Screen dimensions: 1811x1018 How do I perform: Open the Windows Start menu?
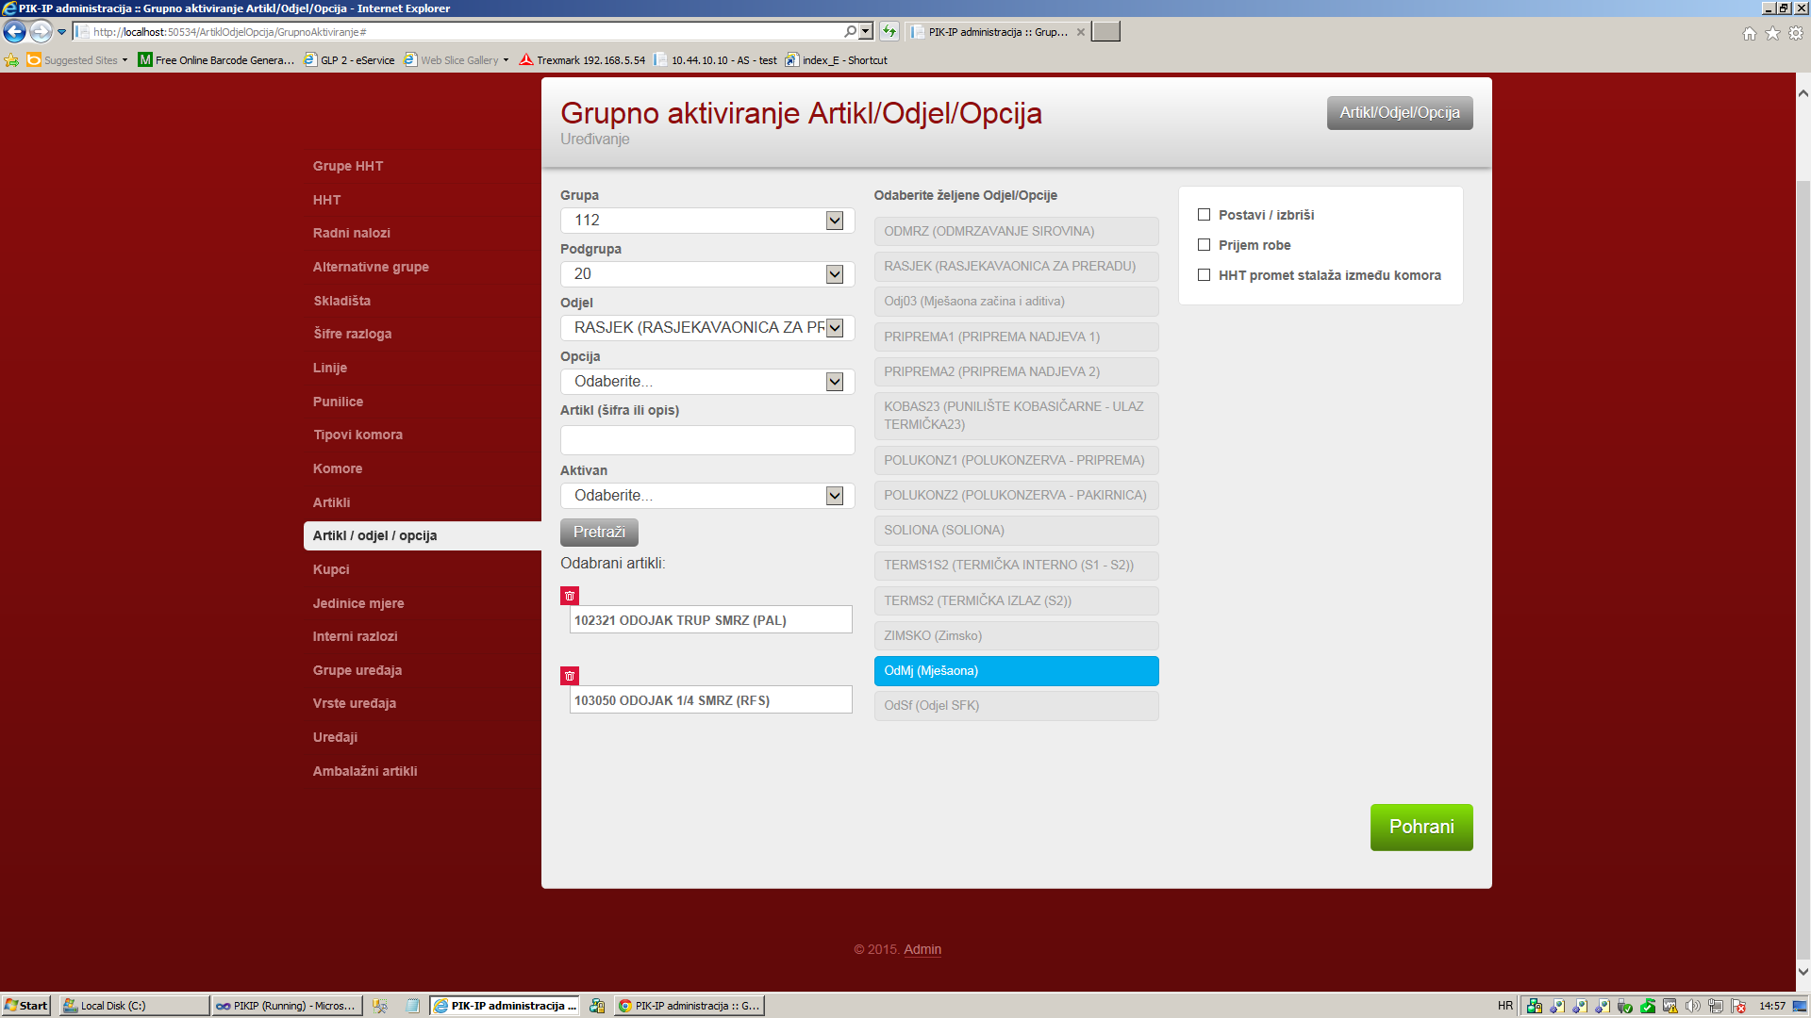click(25, 1006)
